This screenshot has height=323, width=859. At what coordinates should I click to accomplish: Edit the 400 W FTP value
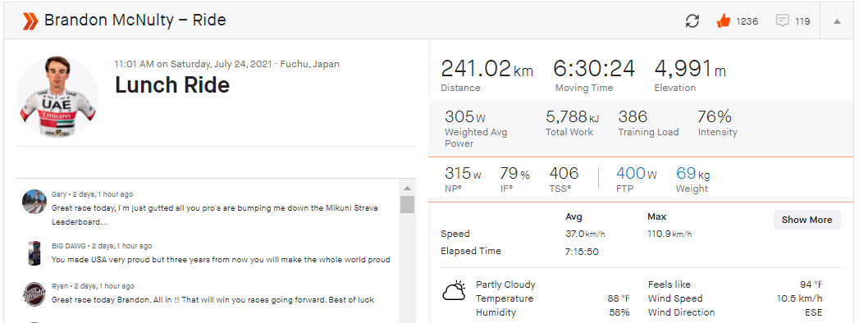[x=637, y=174]
